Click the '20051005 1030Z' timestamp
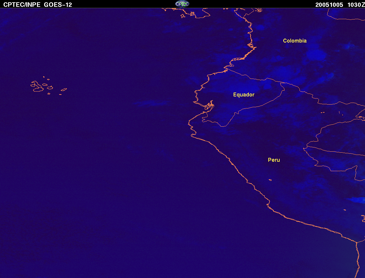This screenshot has height=278, width=365. tap(340, 5)
